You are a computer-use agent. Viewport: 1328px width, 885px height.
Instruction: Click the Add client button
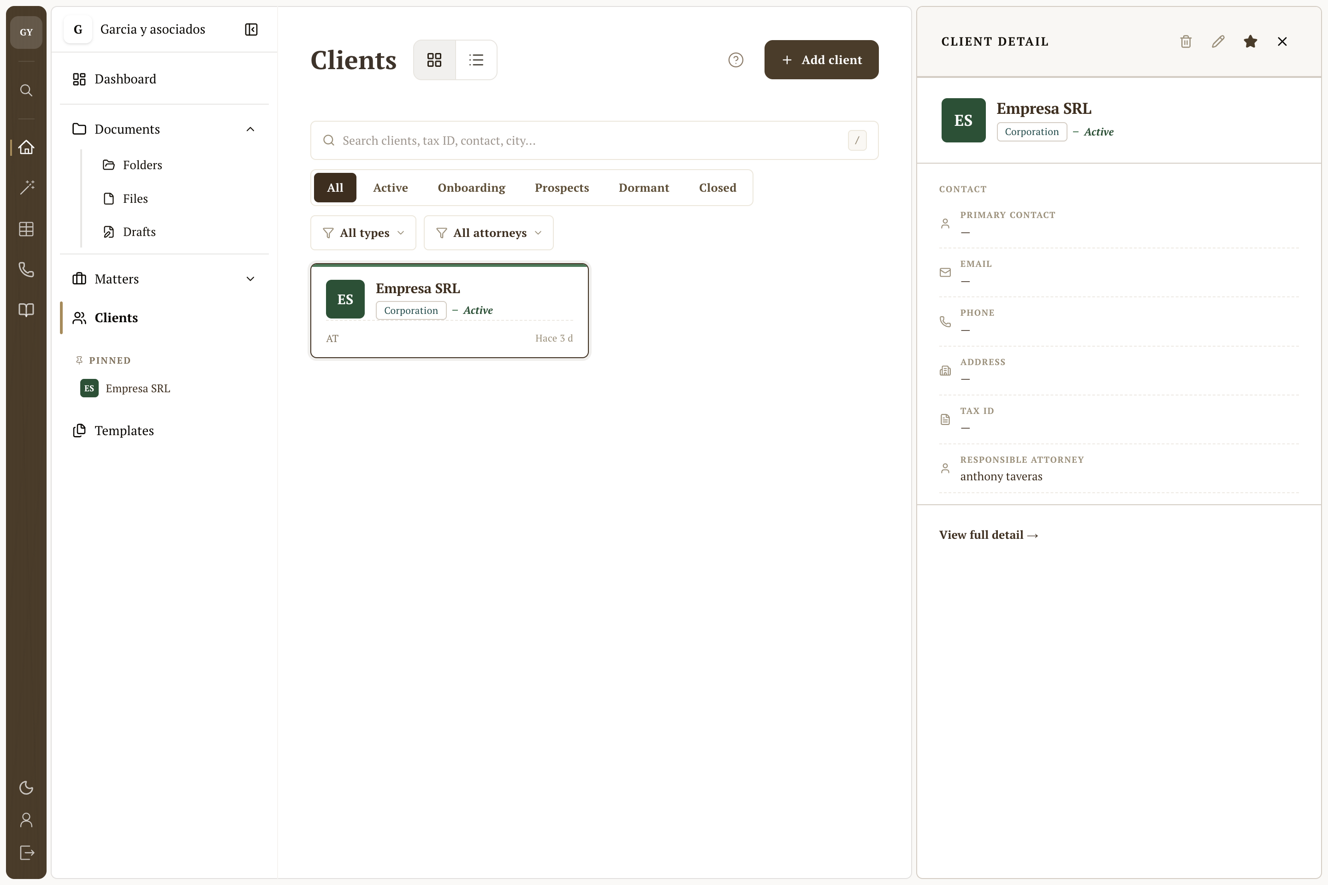click(822, 60)
